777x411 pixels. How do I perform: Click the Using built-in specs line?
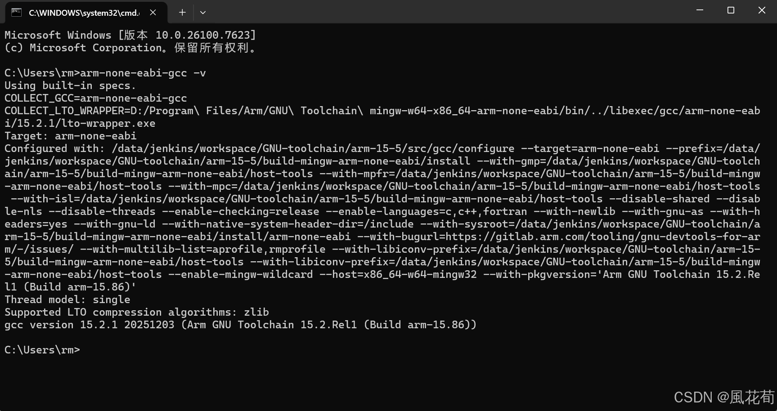point(70,85)
